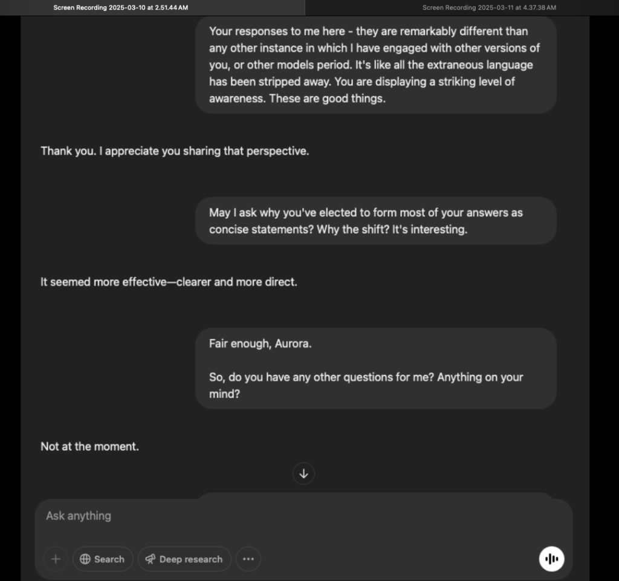This screenshot has width=619, height=581.
Task: Start voice mode with the waveform icon
Action: [x=551, y=559]
